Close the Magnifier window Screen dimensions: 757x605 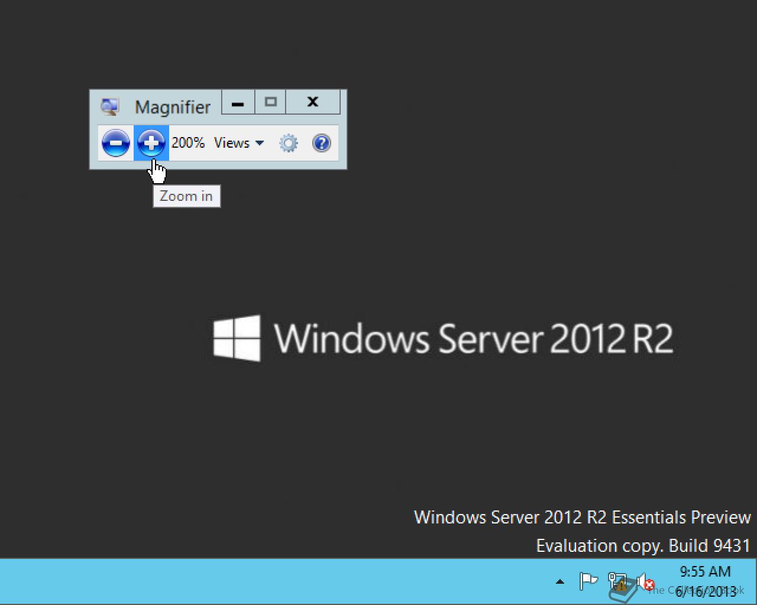pos(313,103)
